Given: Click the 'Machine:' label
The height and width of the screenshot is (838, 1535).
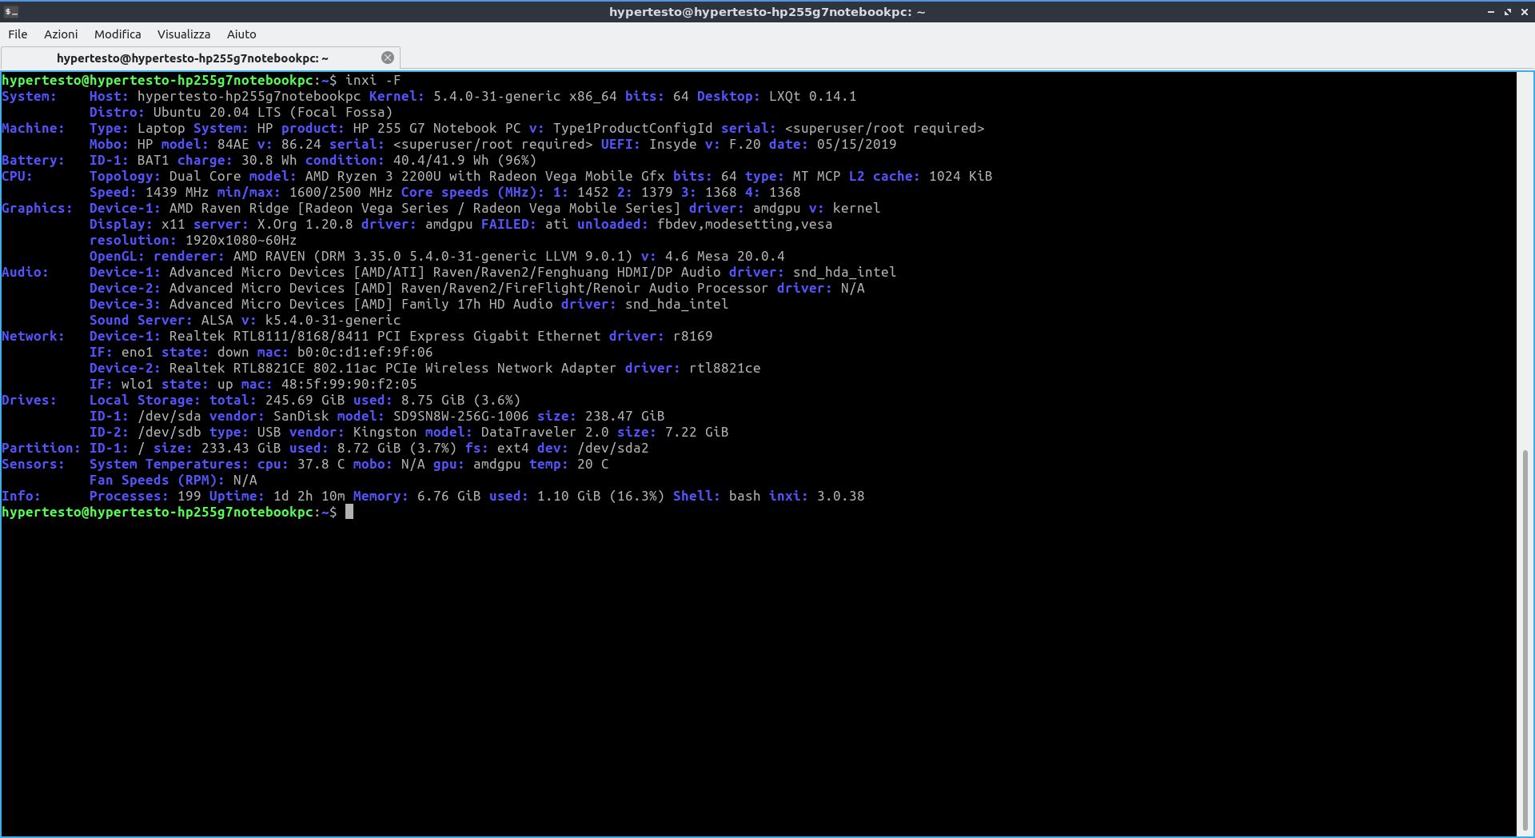Looking at the screenshot, I should point(33,128).
